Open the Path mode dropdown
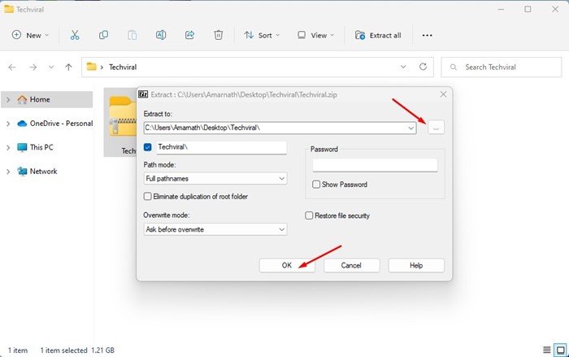The width and height of the screenshot is (569, 357). click(x=281, y=179)
